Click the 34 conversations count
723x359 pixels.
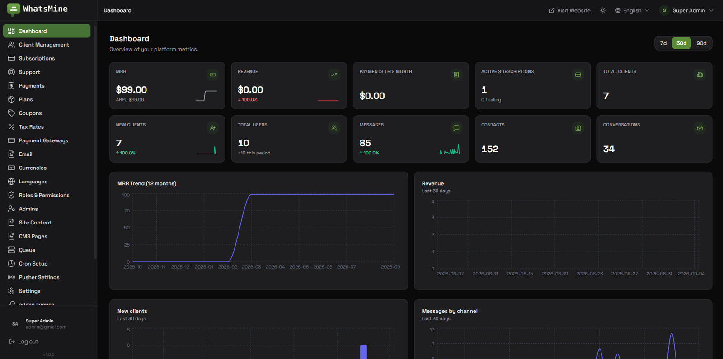coord(609,149)
